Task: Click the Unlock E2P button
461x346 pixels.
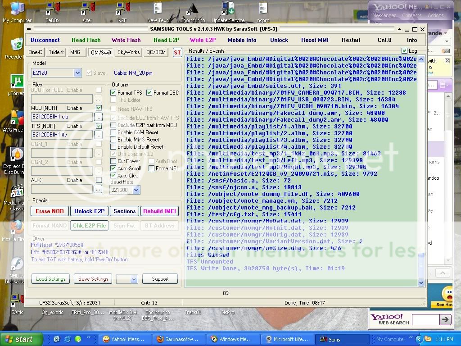Action: (x=90, y=211)
